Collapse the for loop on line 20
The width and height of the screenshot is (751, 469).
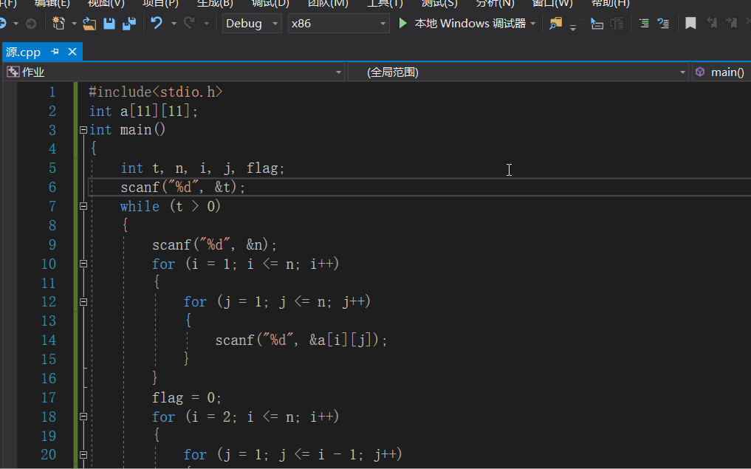pyautogui.click(x=83, y=455)
